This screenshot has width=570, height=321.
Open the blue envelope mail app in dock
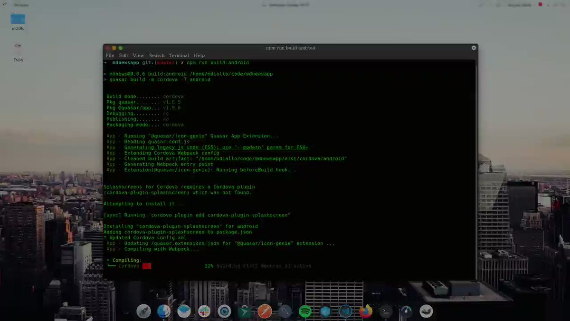click(x=184, y=311)
